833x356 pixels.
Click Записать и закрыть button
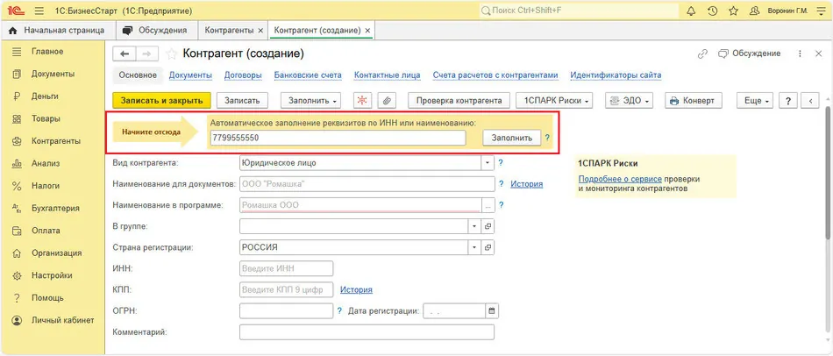pyautogui.click(x=162, y=101)
